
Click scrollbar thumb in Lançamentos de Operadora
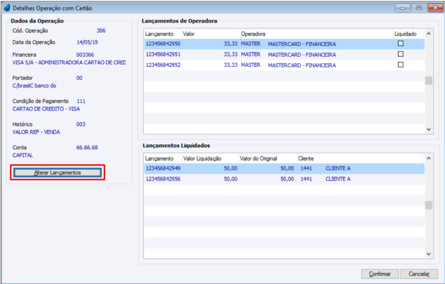tap(428, 81)
